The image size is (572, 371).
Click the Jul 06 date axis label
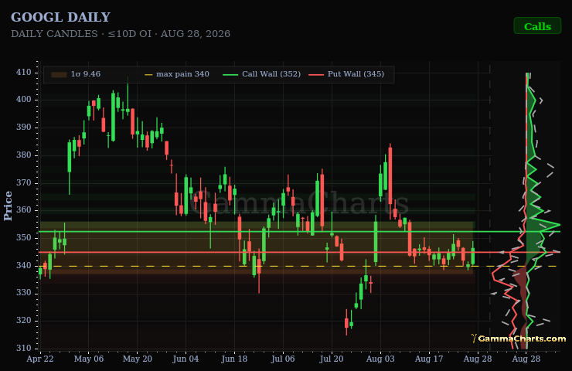[283, 359]
